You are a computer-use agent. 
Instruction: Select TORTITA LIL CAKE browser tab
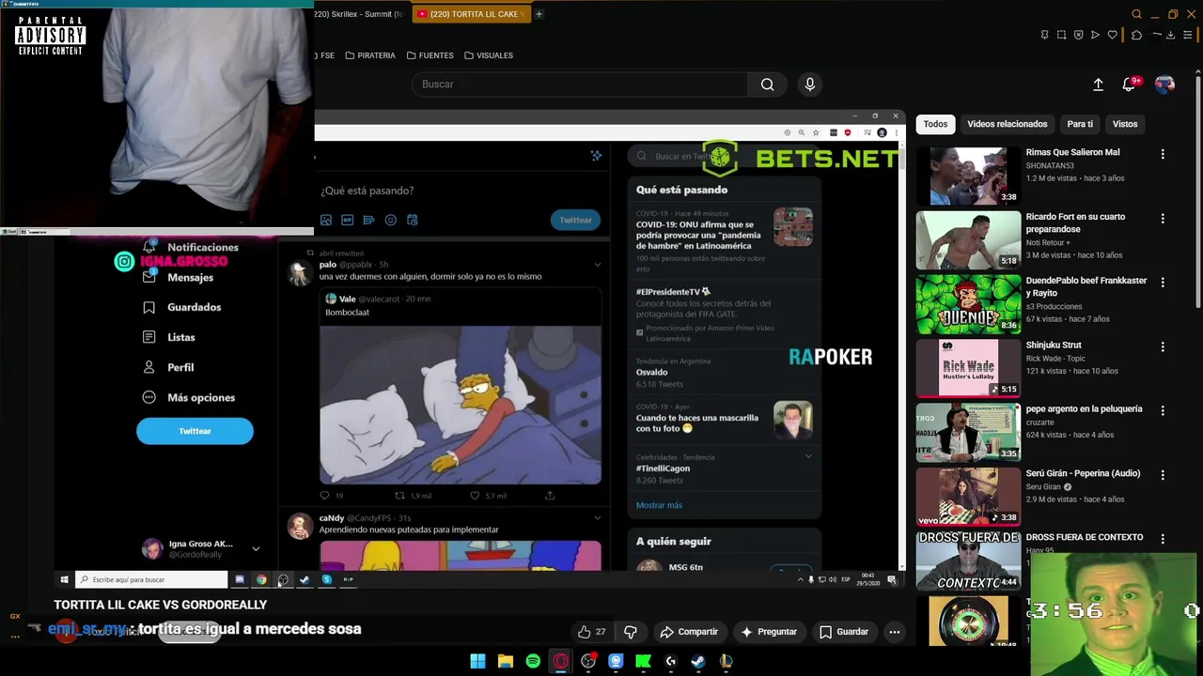pyautogui.click(x=471, y=14)
